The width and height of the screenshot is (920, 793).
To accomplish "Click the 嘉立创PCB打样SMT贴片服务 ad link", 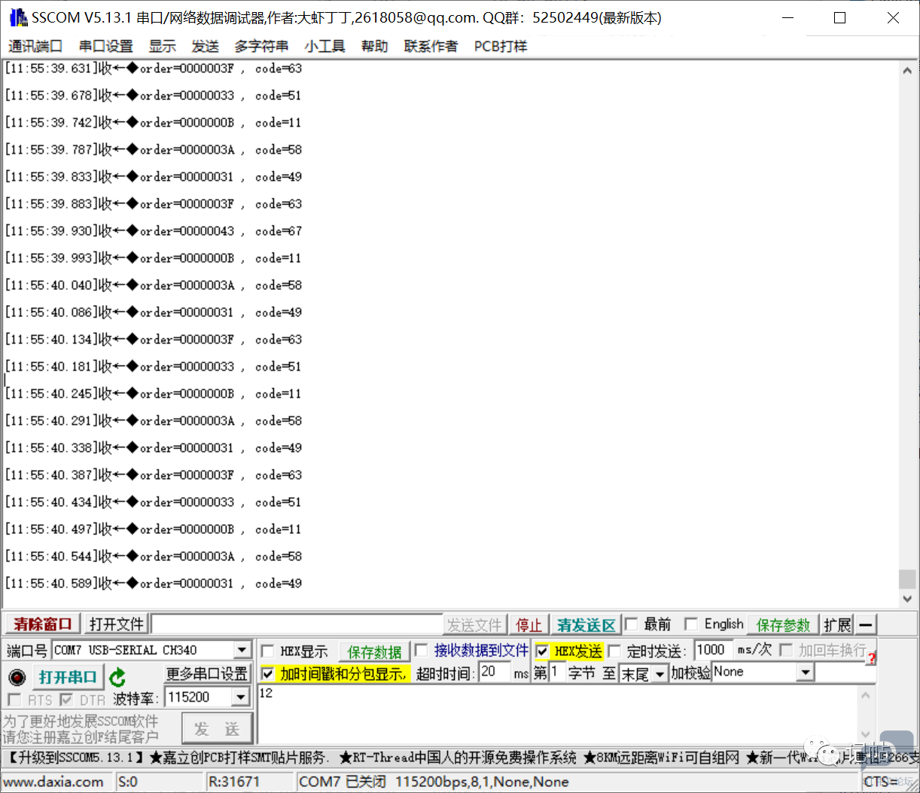I will click(x=239, y=758).
